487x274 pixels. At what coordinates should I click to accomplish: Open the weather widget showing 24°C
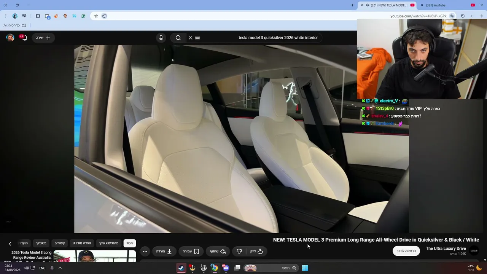point(474,268)
